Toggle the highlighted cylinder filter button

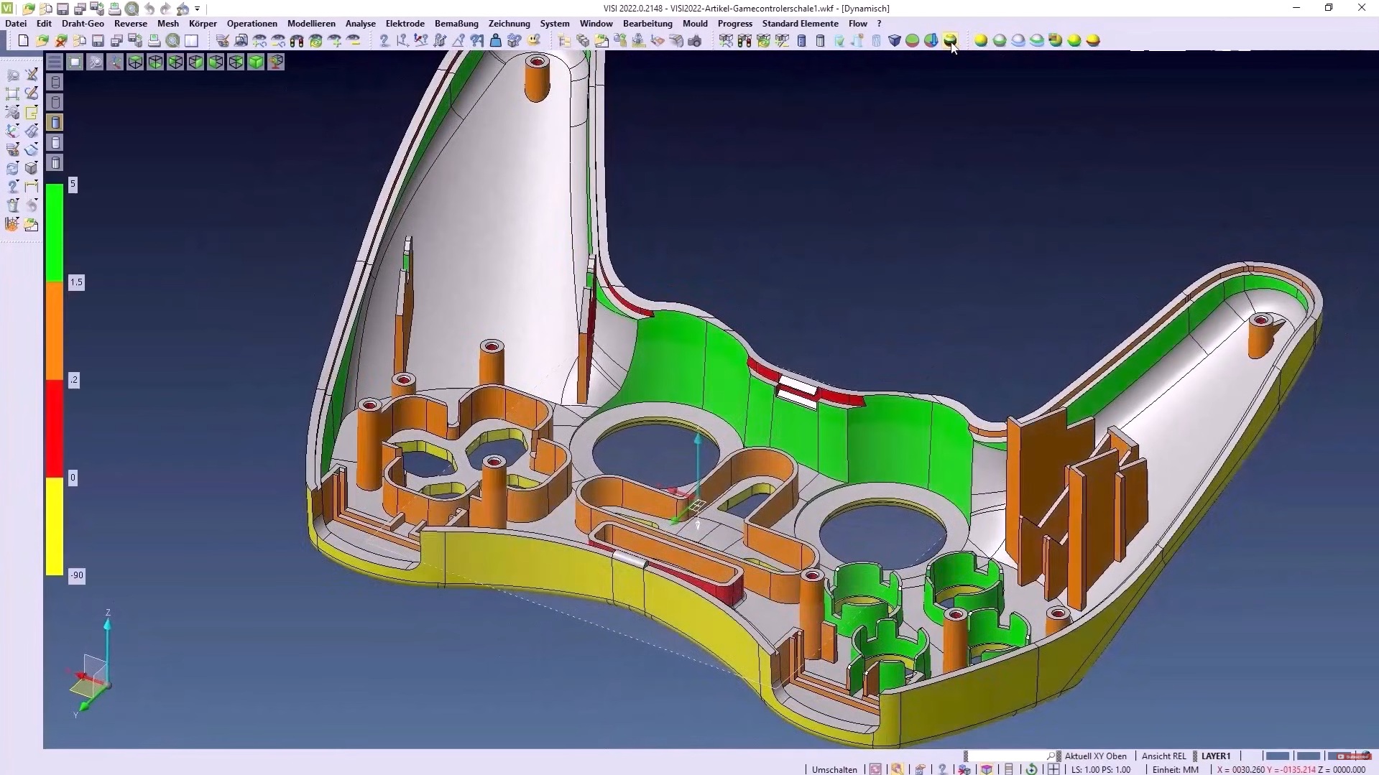click(55, 123)
